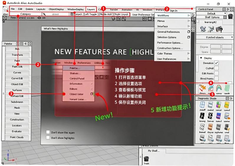Image resolution: width=235 pixels, height=166 pixels.
Task: Open the General Preferences option box
Action: (188, 32)
